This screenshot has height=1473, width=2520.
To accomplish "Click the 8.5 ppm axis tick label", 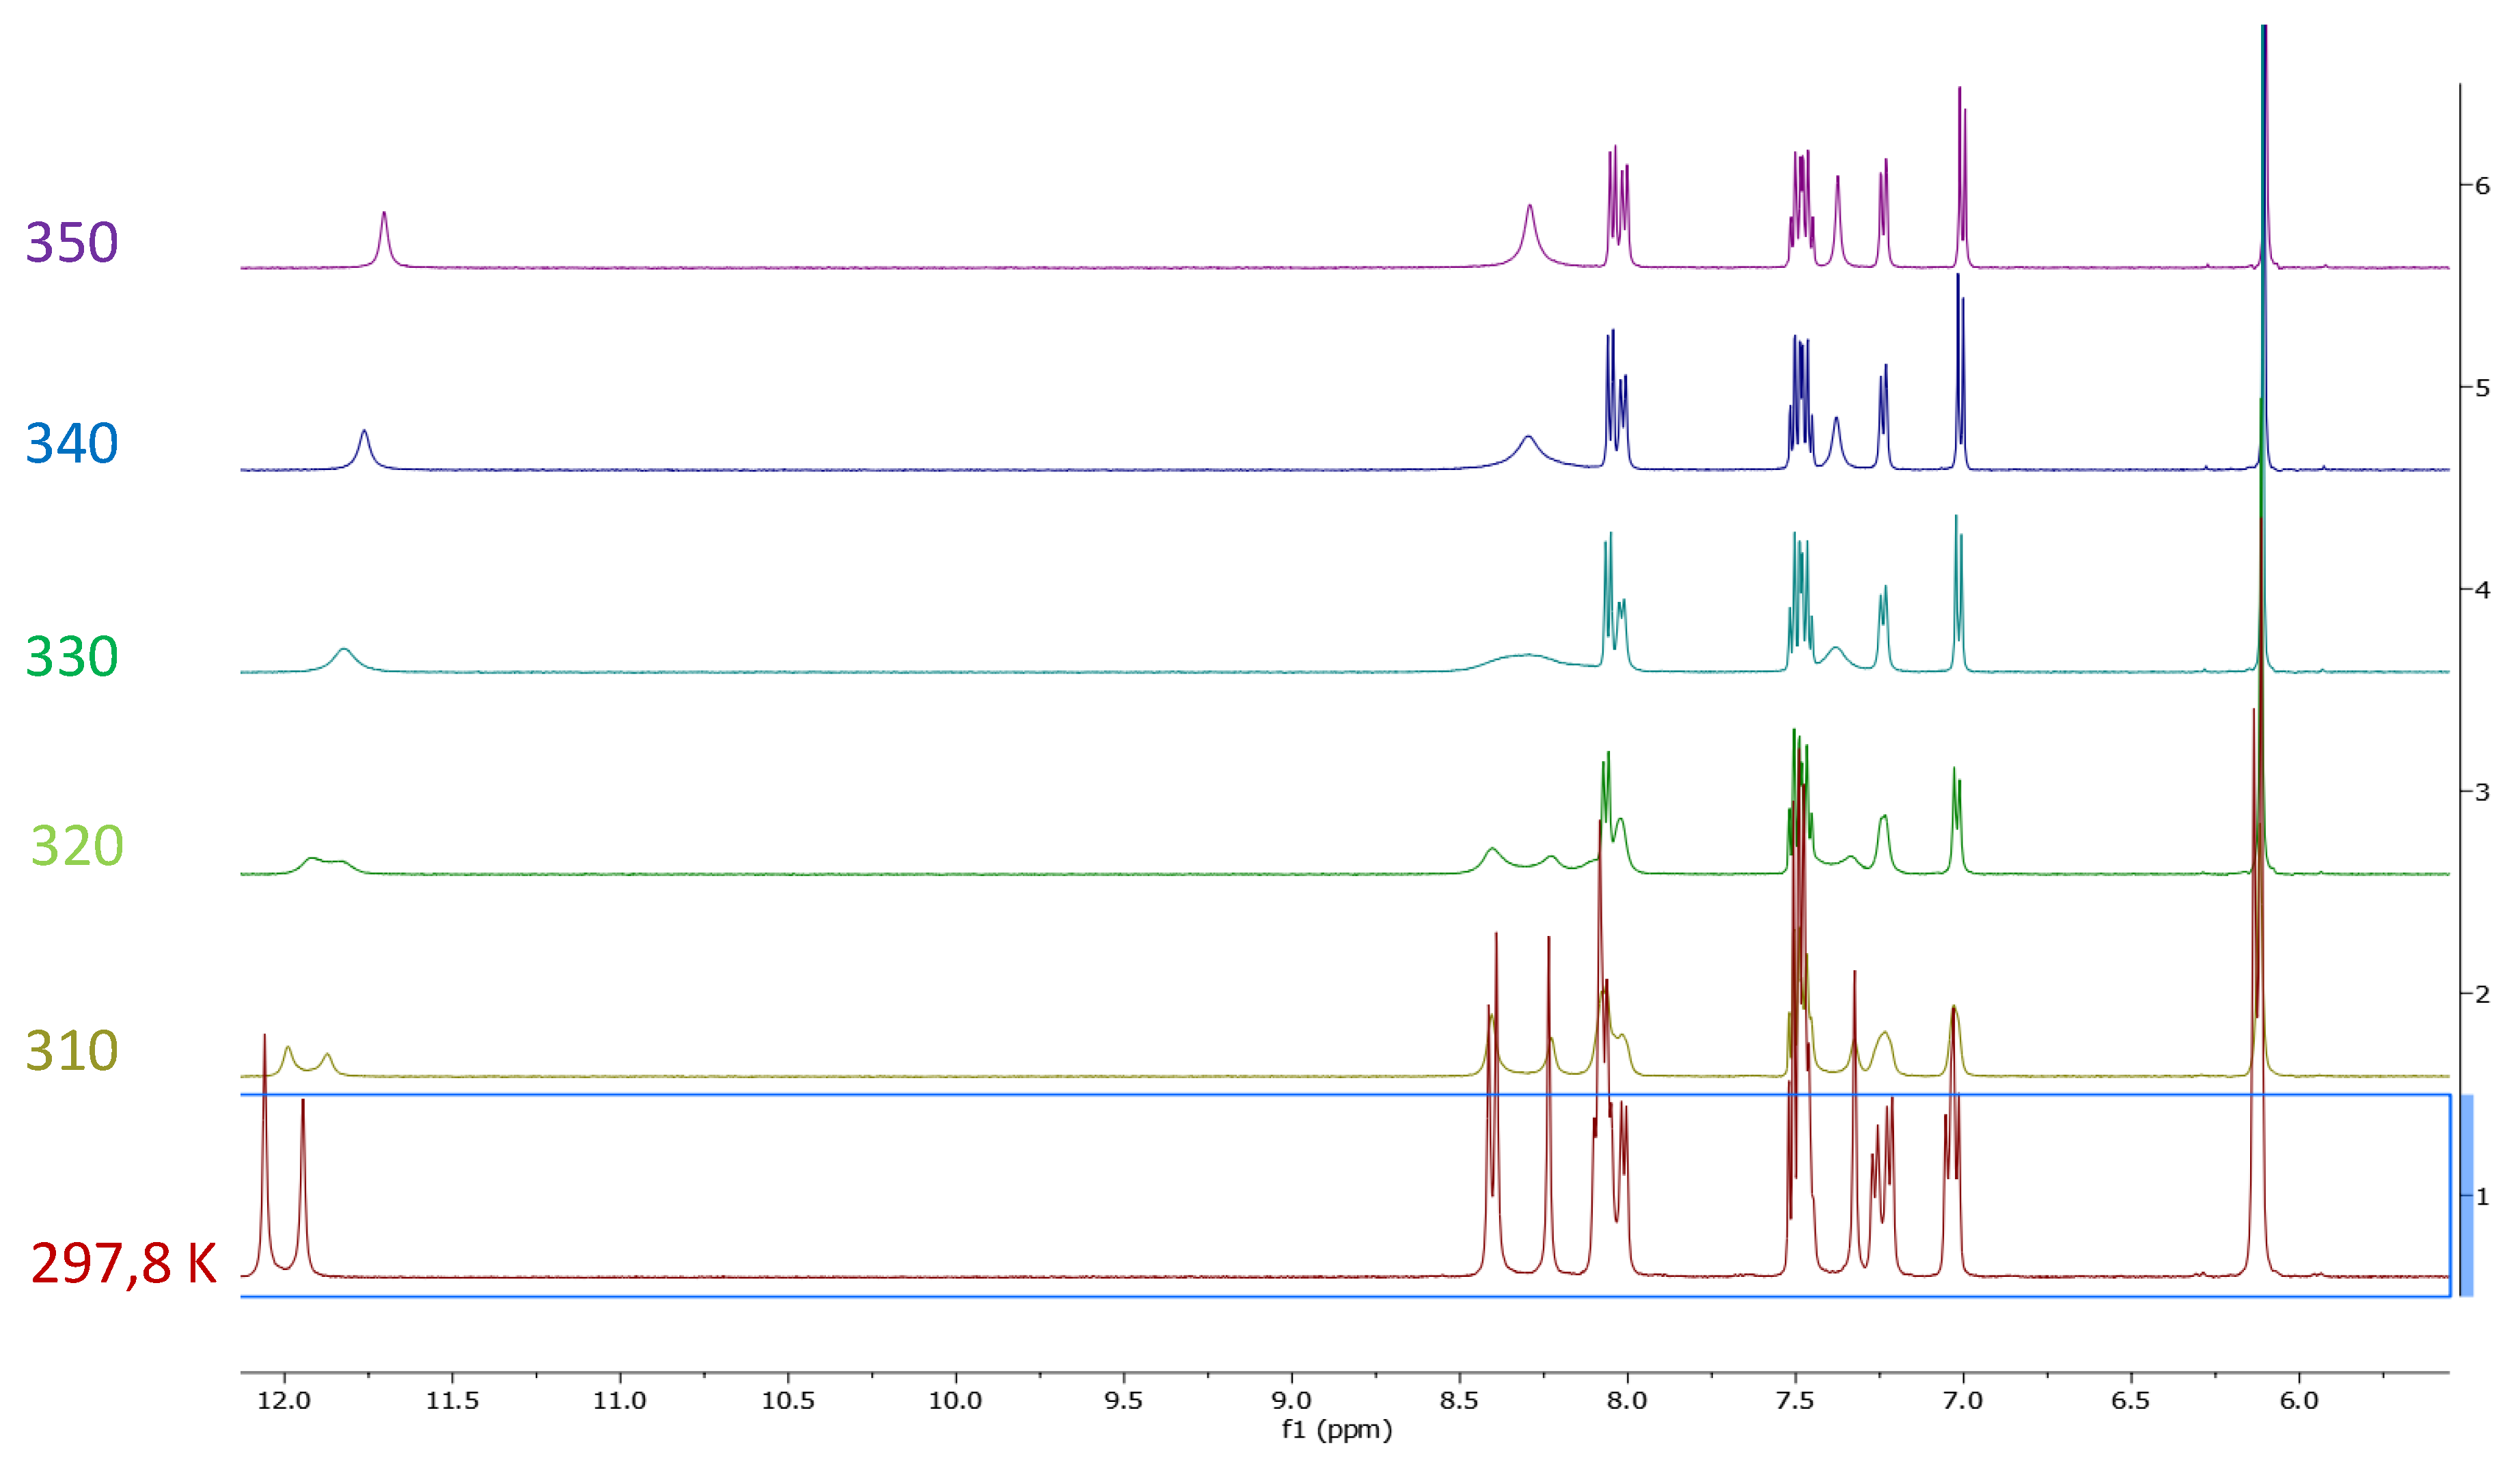I will [1459, 1401].
